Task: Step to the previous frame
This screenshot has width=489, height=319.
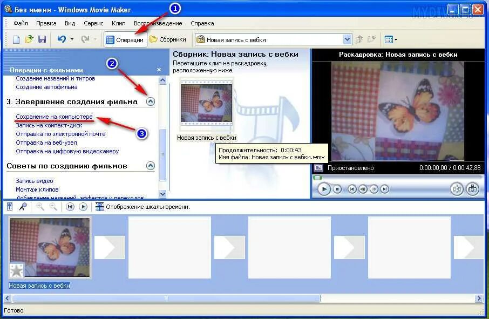Action: click(x=363, y=189)
